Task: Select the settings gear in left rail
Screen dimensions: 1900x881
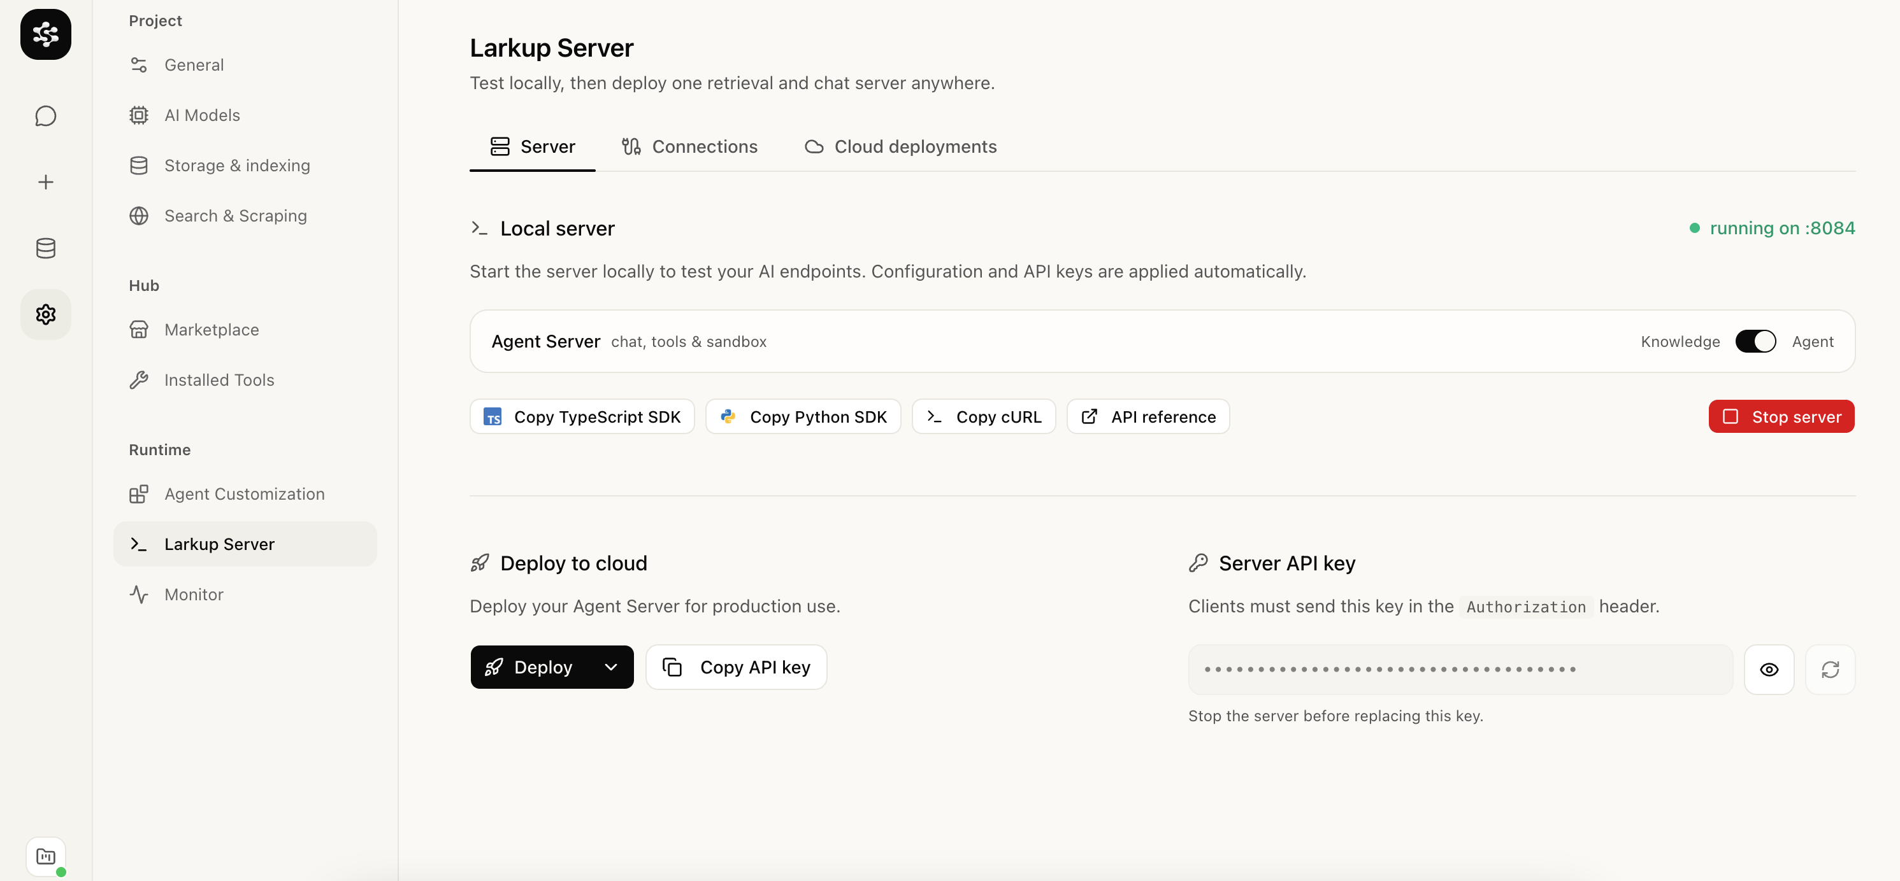Action: [x=46, y=314]
